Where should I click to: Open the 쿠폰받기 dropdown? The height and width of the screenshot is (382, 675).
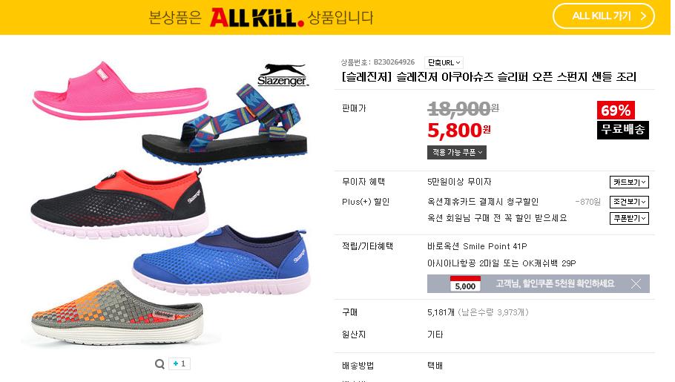629,218
